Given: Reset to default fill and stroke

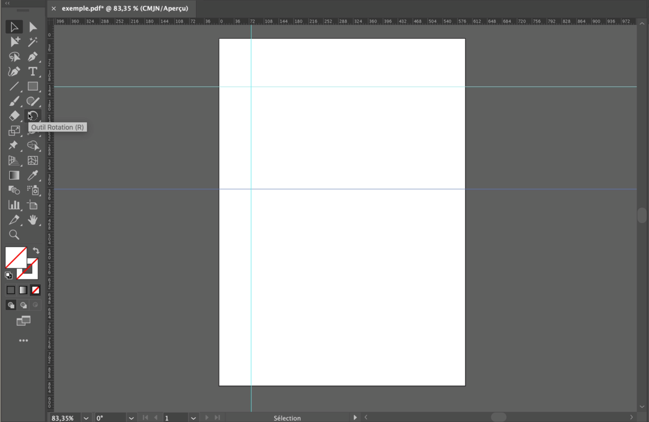Looking at the screenshot, I should (x=9, y=275).
